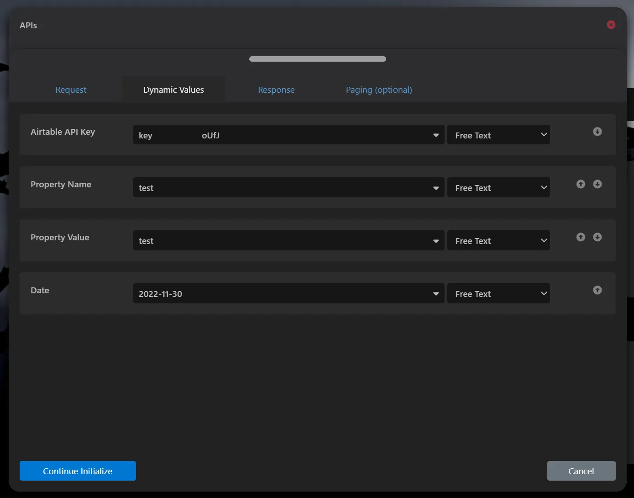Move Date row up
Viewport: 634px width, 498px height.
click(597, 290)
